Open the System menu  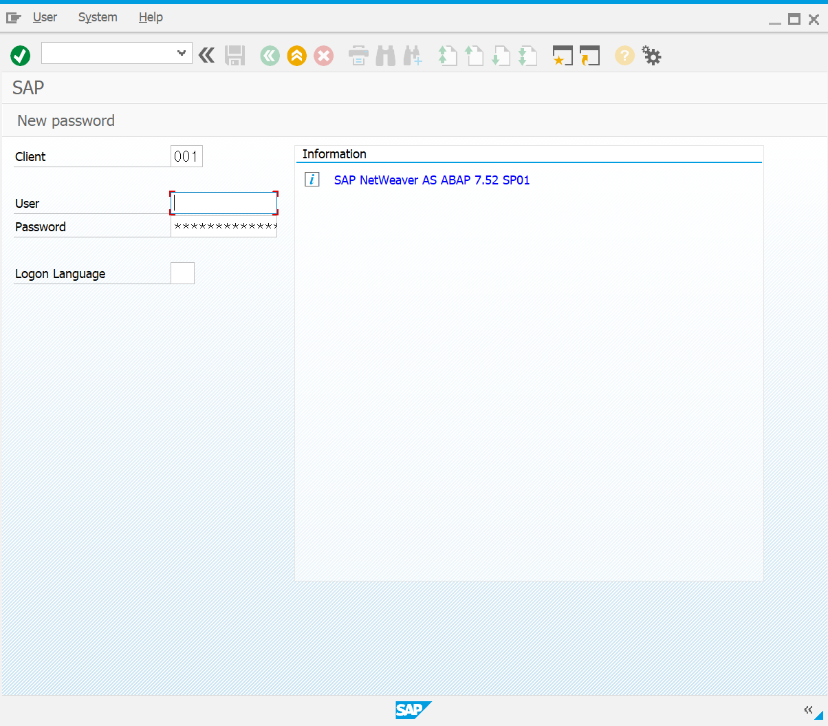point(98,17)
